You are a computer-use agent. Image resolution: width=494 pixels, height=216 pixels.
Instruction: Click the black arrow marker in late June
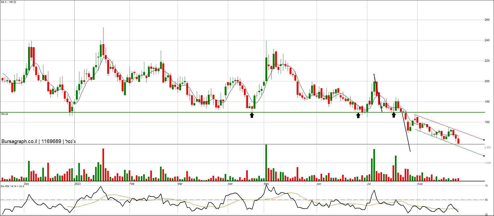358,115
